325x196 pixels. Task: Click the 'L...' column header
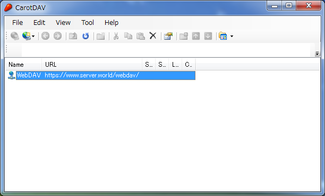click(175, 65)
